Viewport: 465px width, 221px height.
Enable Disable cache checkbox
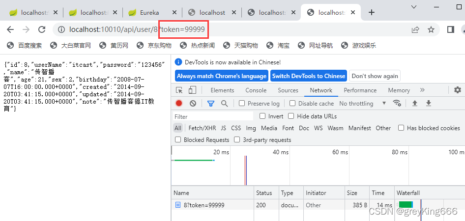point(292,103)
